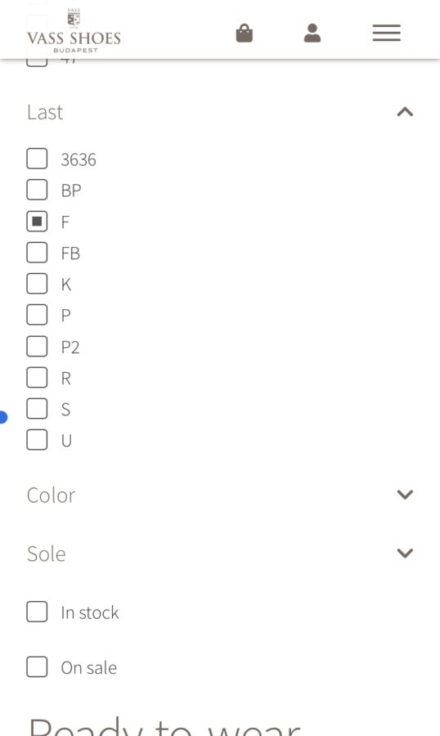Check the 3636 last checkbox
This screenshot has width=440, height=736.
(x=37, y=159)
